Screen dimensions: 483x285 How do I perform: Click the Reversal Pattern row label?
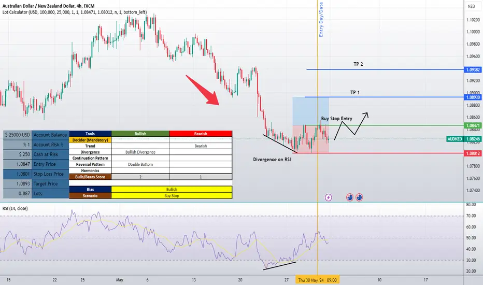[x=90, y=165]
